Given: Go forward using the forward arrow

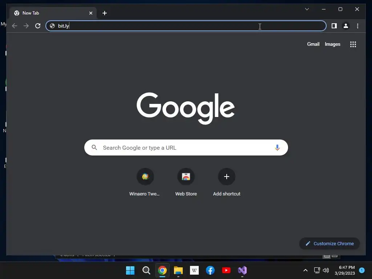Looking at the screenshot, I should 26,26.
